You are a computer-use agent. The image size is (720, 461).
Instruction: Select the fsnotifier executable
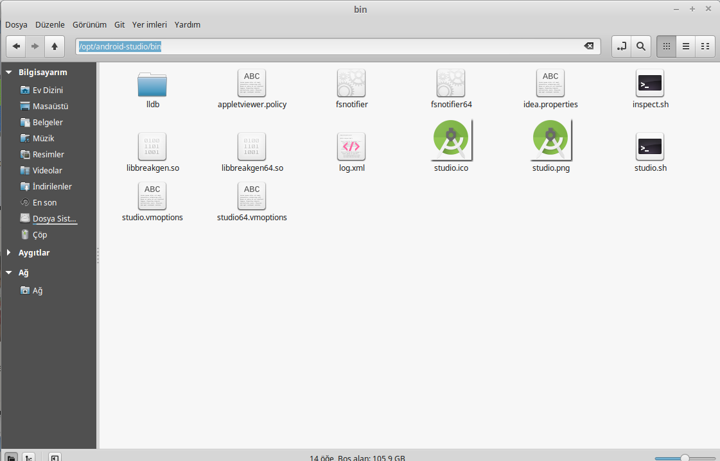pos(352,89)
